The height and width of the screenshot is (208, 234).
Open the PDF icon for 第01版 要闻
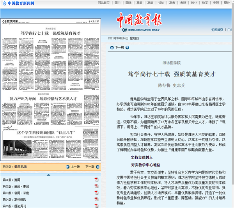(96, 180)
